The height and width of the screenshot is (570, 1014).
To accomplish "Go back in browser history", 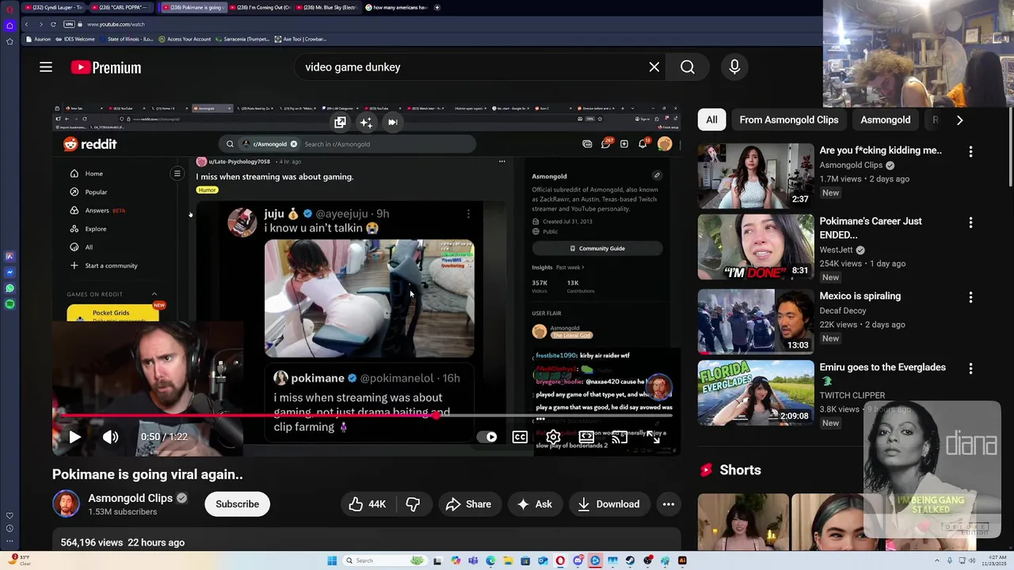I will [x=26, y=25].
